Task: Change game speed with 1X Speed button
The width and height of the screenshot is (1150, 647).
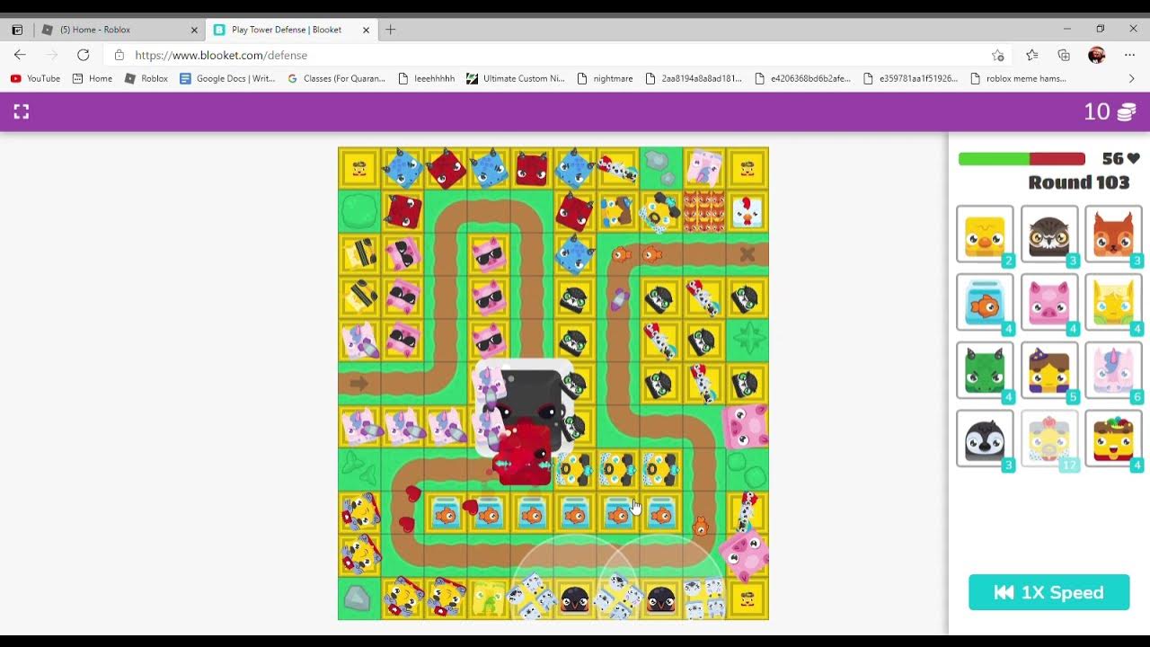Action: coord(1048,592)
